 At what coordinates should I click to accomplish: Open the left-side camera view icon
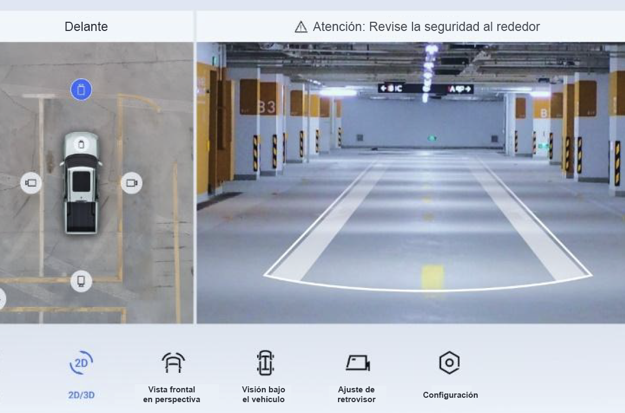click(x=31, y=183)
